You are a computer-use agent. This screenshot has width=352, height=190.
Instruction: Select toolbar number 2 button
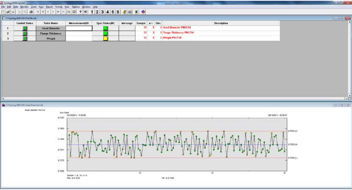tap(97, 12)
